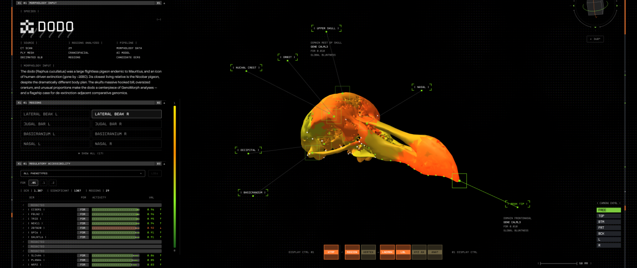
Task: Click the NUCHAL CREST landmark label
Action: point(246,67)
